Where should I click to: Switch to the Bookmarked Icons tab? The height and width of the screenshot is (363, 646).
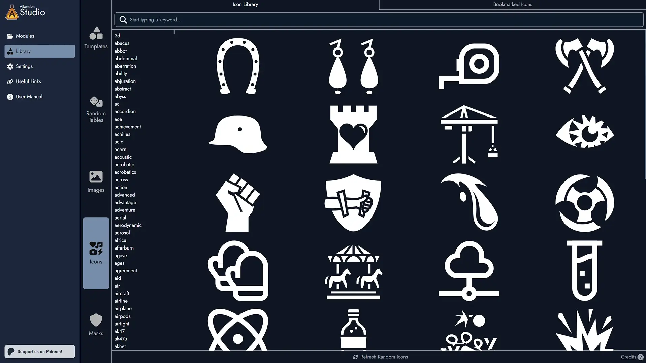click(512, 4)
